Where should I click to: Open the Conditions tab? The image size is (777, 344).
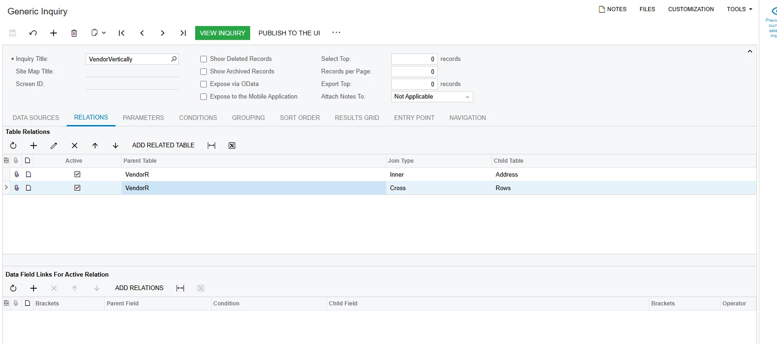[198, 118]
